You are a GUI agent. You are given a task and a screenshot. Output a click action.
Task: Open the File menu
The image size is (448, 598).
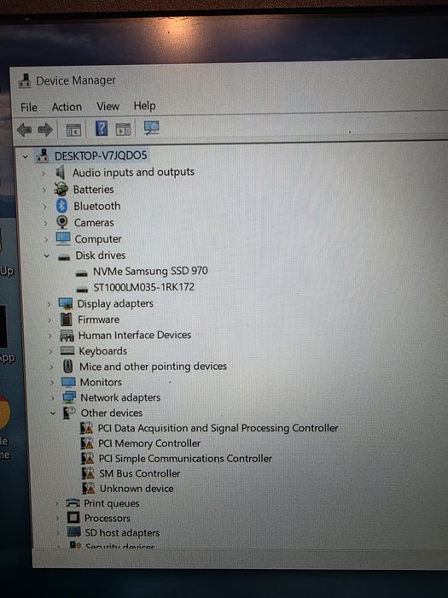29,108
